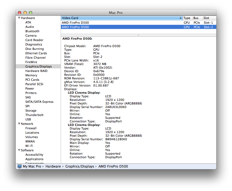The width and height of the screenshot is (232, 191).
Task: Click the gMux Version 4.0.11 [3.2.8] value
Action: click(x=103, y=82)
